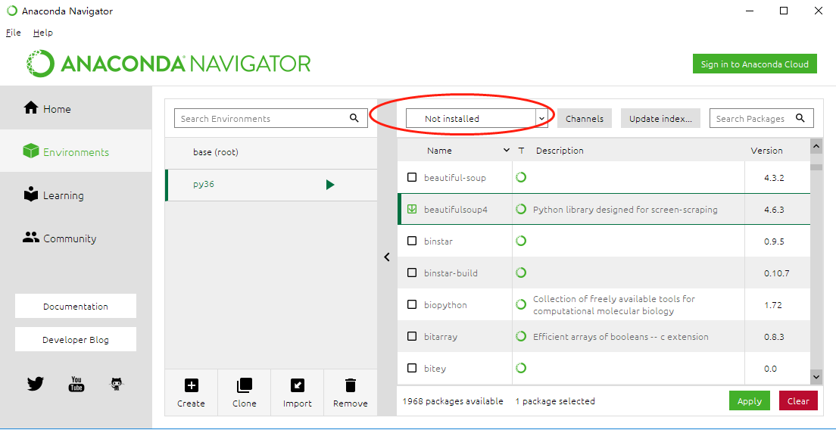Click the bitarray description text

(621, 337)
